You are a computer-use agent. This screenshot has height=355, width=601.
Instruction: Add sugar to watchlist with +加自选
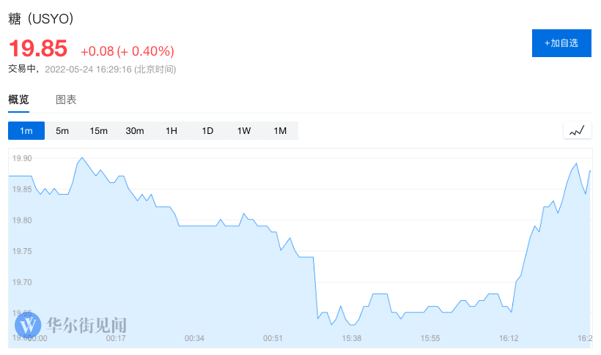coord(561,43)
